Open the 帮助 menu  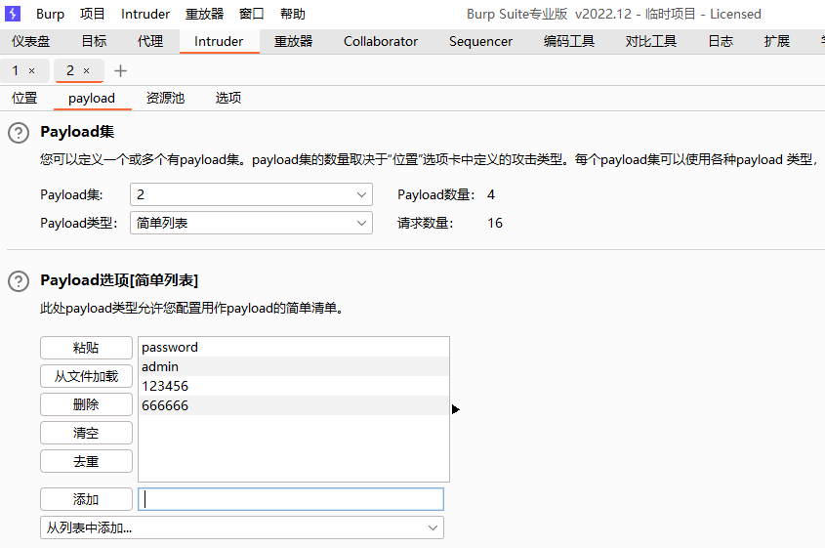pyautogui.click(x=293, y=15)
